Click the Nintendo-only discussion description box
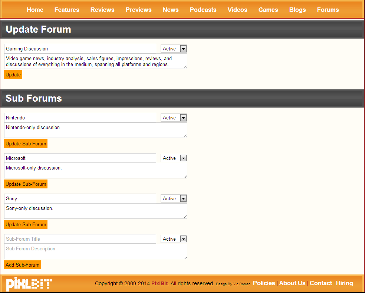The image size is (365, 293). click(96, 130)
